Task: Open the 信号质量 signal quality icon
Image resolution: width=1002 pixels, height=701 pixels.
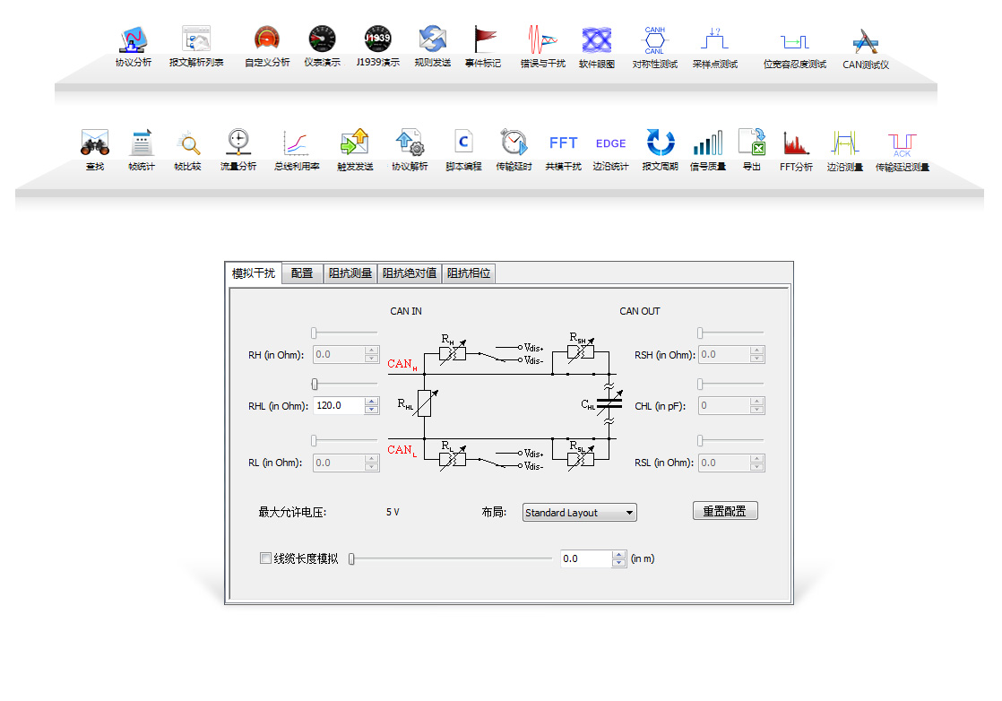Action: [707, 144]
